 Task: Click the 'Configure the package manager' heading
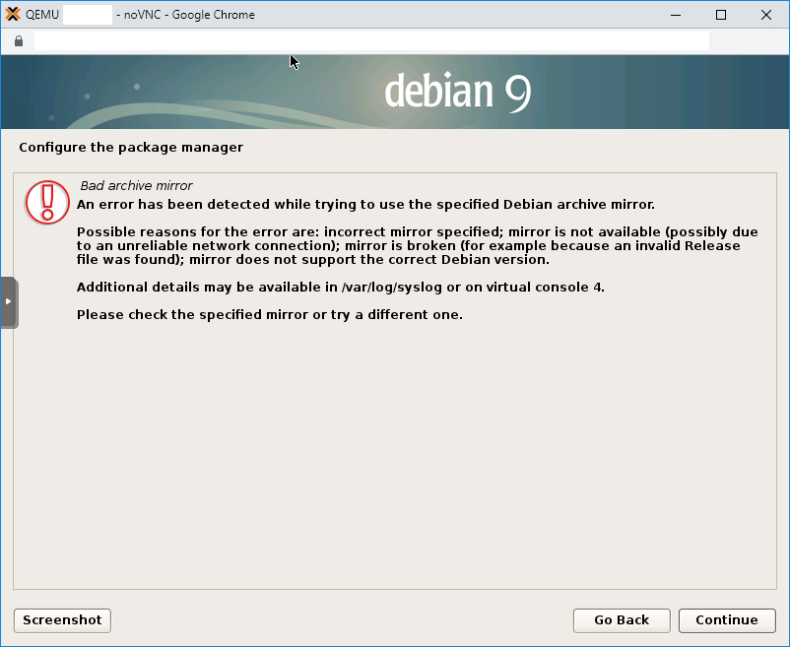point(131,148)
